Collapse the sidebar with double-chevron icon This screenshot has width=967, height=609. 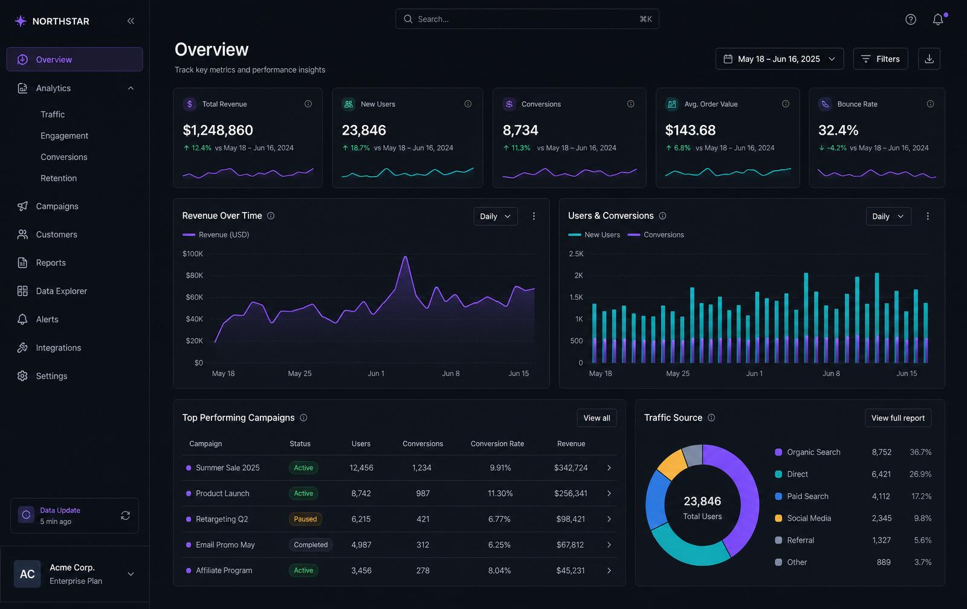[x=131, y=21]
